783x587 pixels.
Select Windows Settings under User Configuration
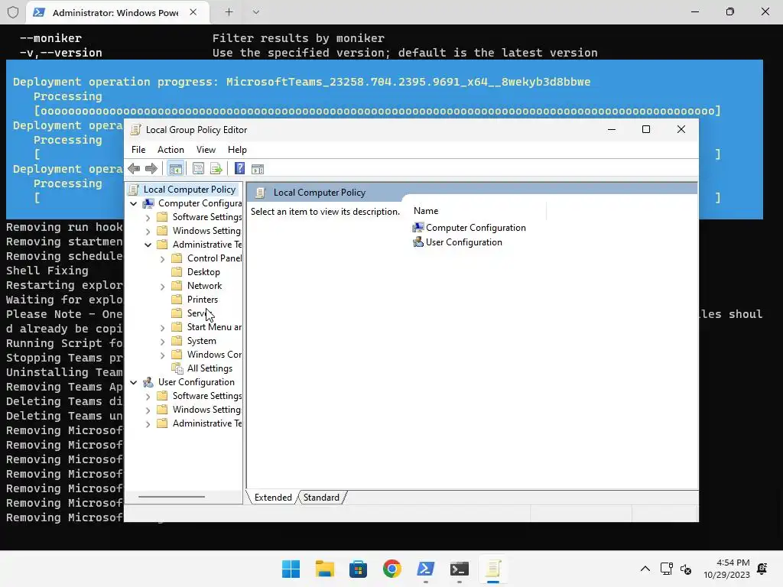click(x=206, y=410)
